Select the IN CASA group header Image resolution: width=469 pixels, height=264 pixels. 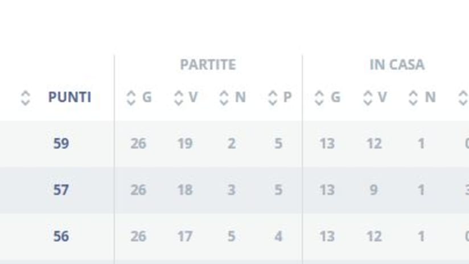click(397, 65)
